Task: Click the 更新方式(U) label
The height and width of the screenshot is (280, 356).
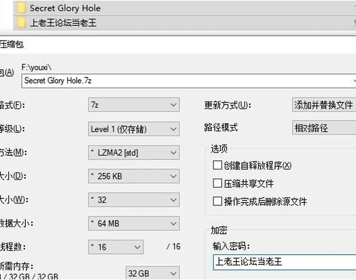Action: coord(227,105)
